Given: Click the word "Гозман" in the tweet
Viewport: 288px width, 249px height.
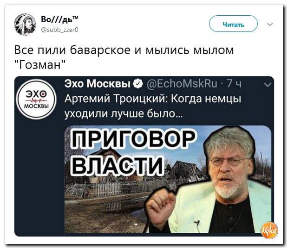Looking at the screenshot, I should pos(39,65).
